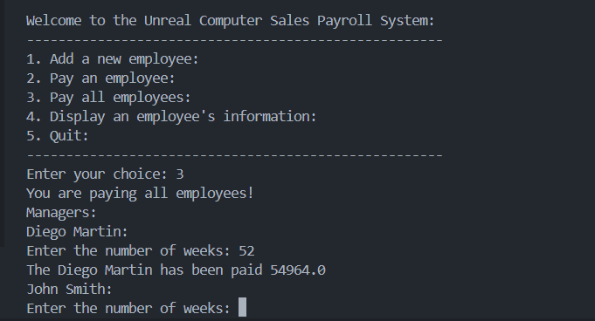Click the left gutter edge of terminal

[x=3, y=123]
